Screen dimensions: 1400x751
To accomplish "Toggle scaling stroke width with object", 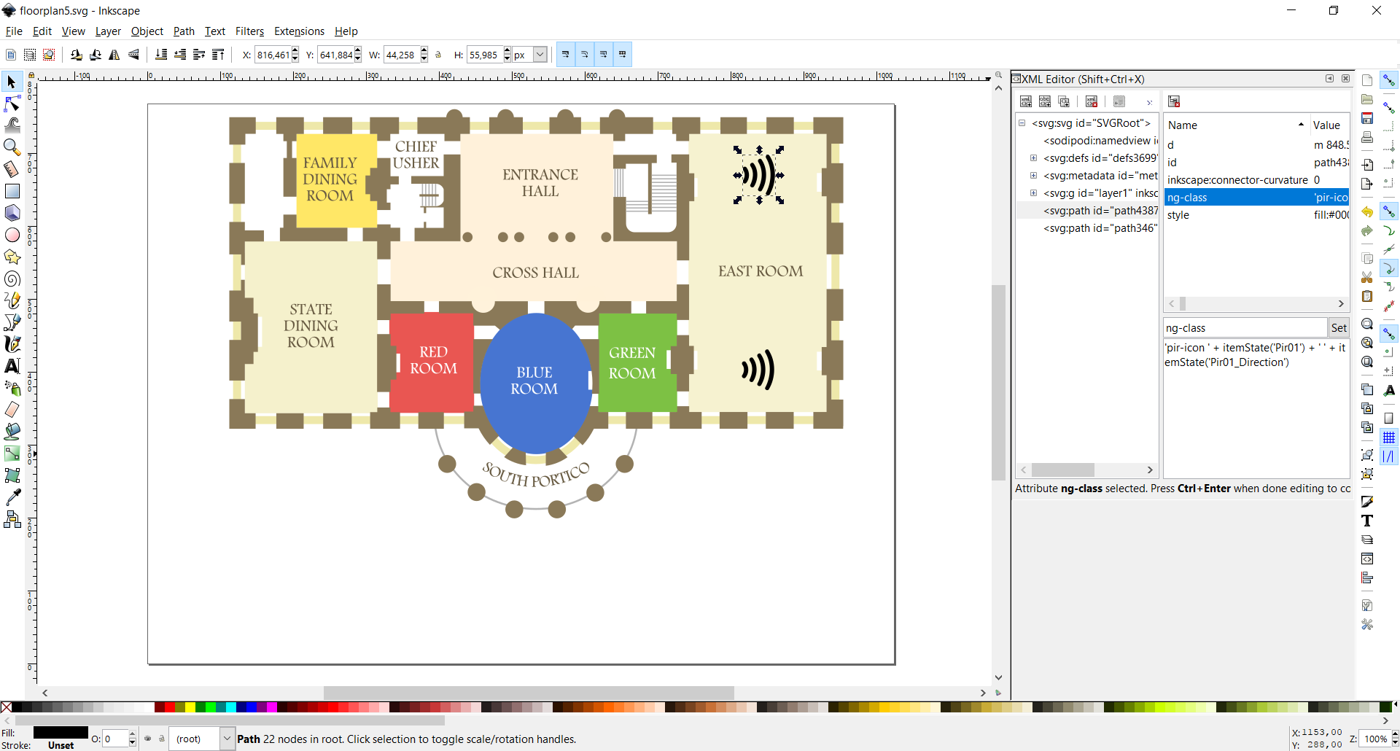I will (566, 55).
